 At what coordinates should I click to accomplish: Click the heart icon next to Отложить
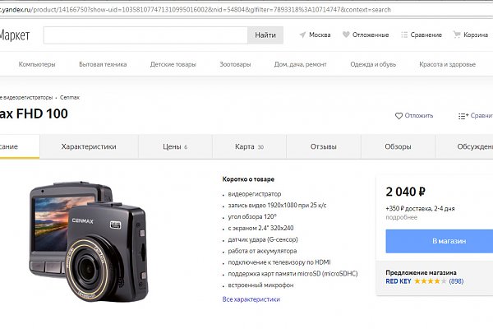[399, 115]
